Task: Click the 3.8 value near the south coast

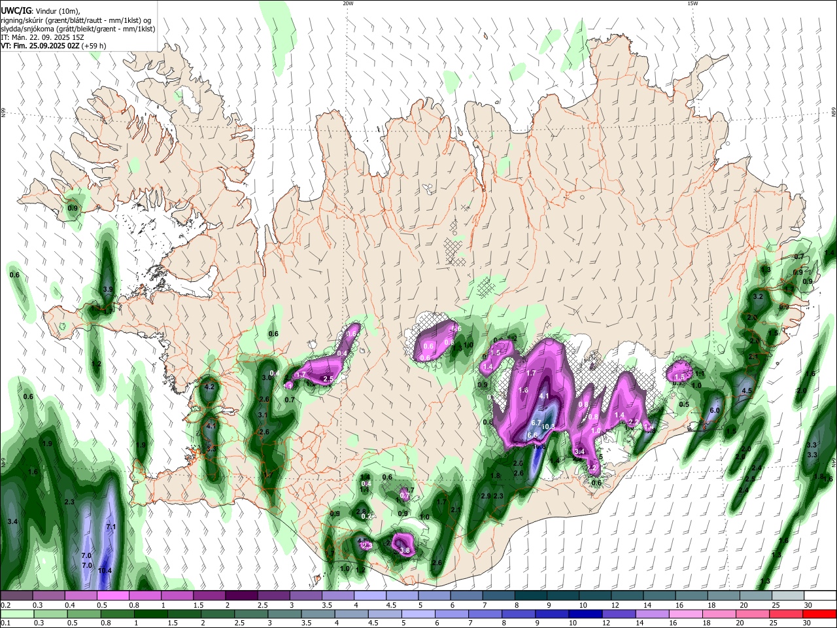Action: 405,551
